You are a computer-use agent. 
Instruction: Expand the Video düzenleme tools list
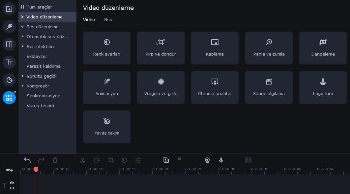click(22, 17)
